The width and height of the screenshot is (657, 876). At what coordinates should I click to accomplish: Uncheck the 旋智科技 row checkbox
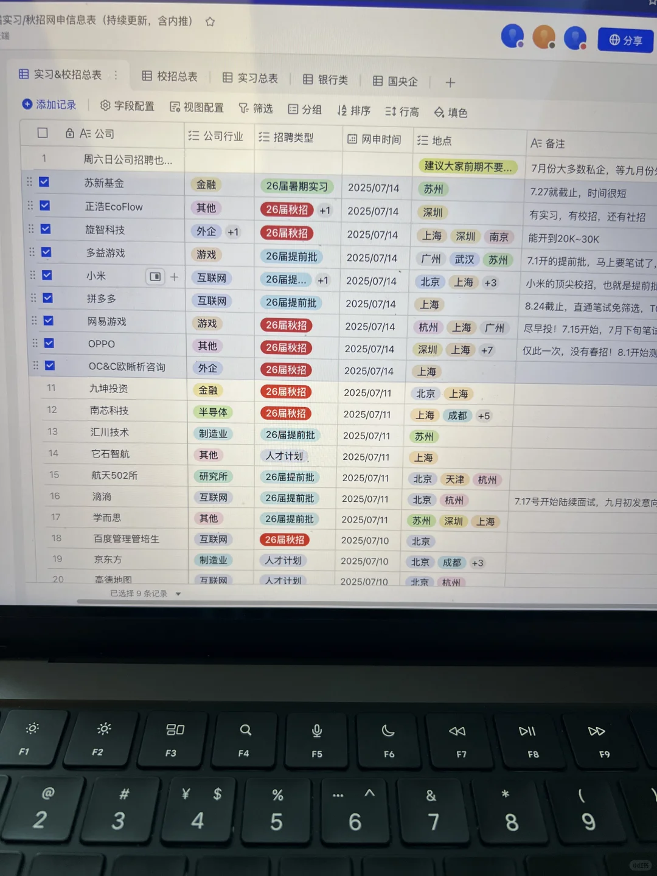tap(46, 229)
